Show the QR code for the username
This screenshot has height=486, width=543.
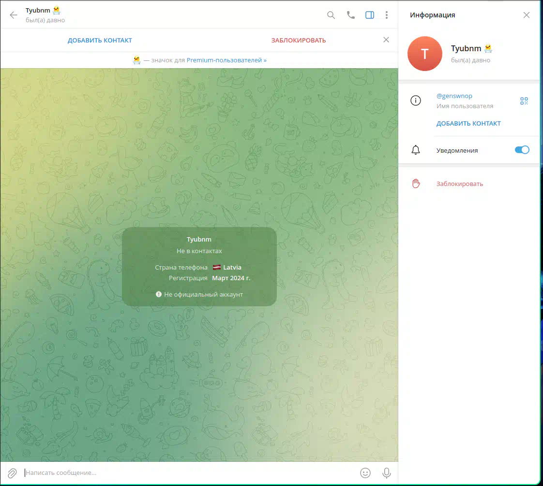(x=524, y=100)
